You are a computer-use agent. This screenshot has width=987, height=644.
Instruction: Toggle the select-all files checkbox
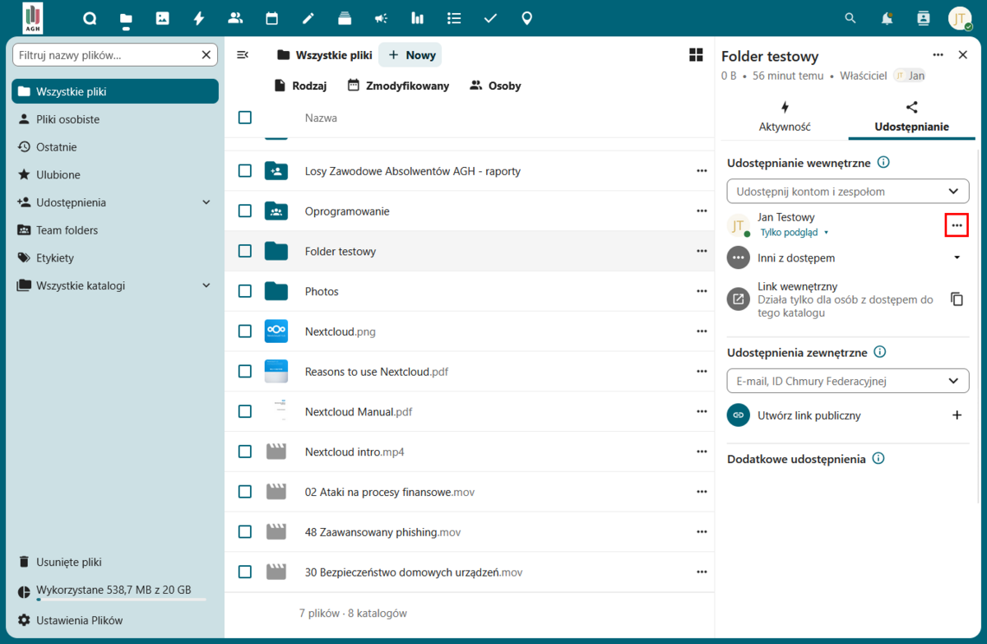(245, 118)
